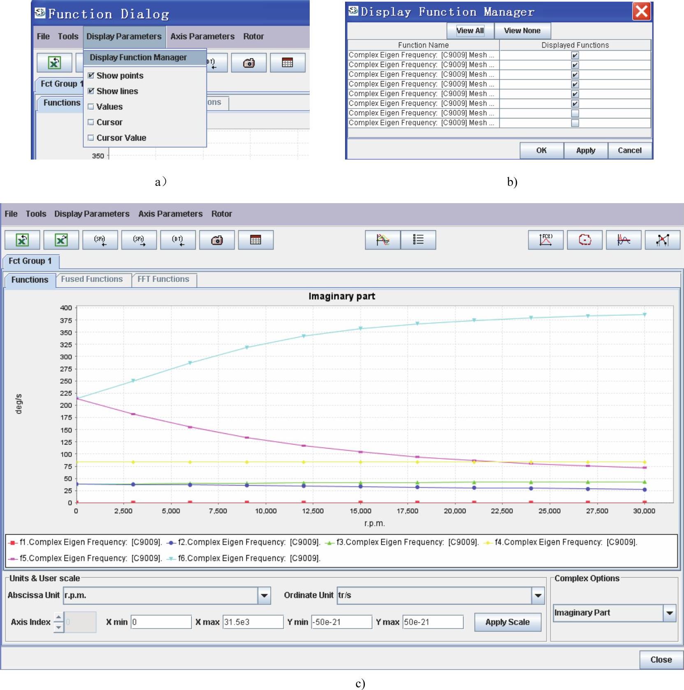Check the seventh function's Displayed Functions box
Viewport: 684px width, 690px height.
575,113
